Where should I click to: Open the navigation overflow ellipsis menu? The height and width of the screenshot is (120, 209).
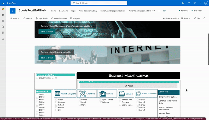click(159, 11)
